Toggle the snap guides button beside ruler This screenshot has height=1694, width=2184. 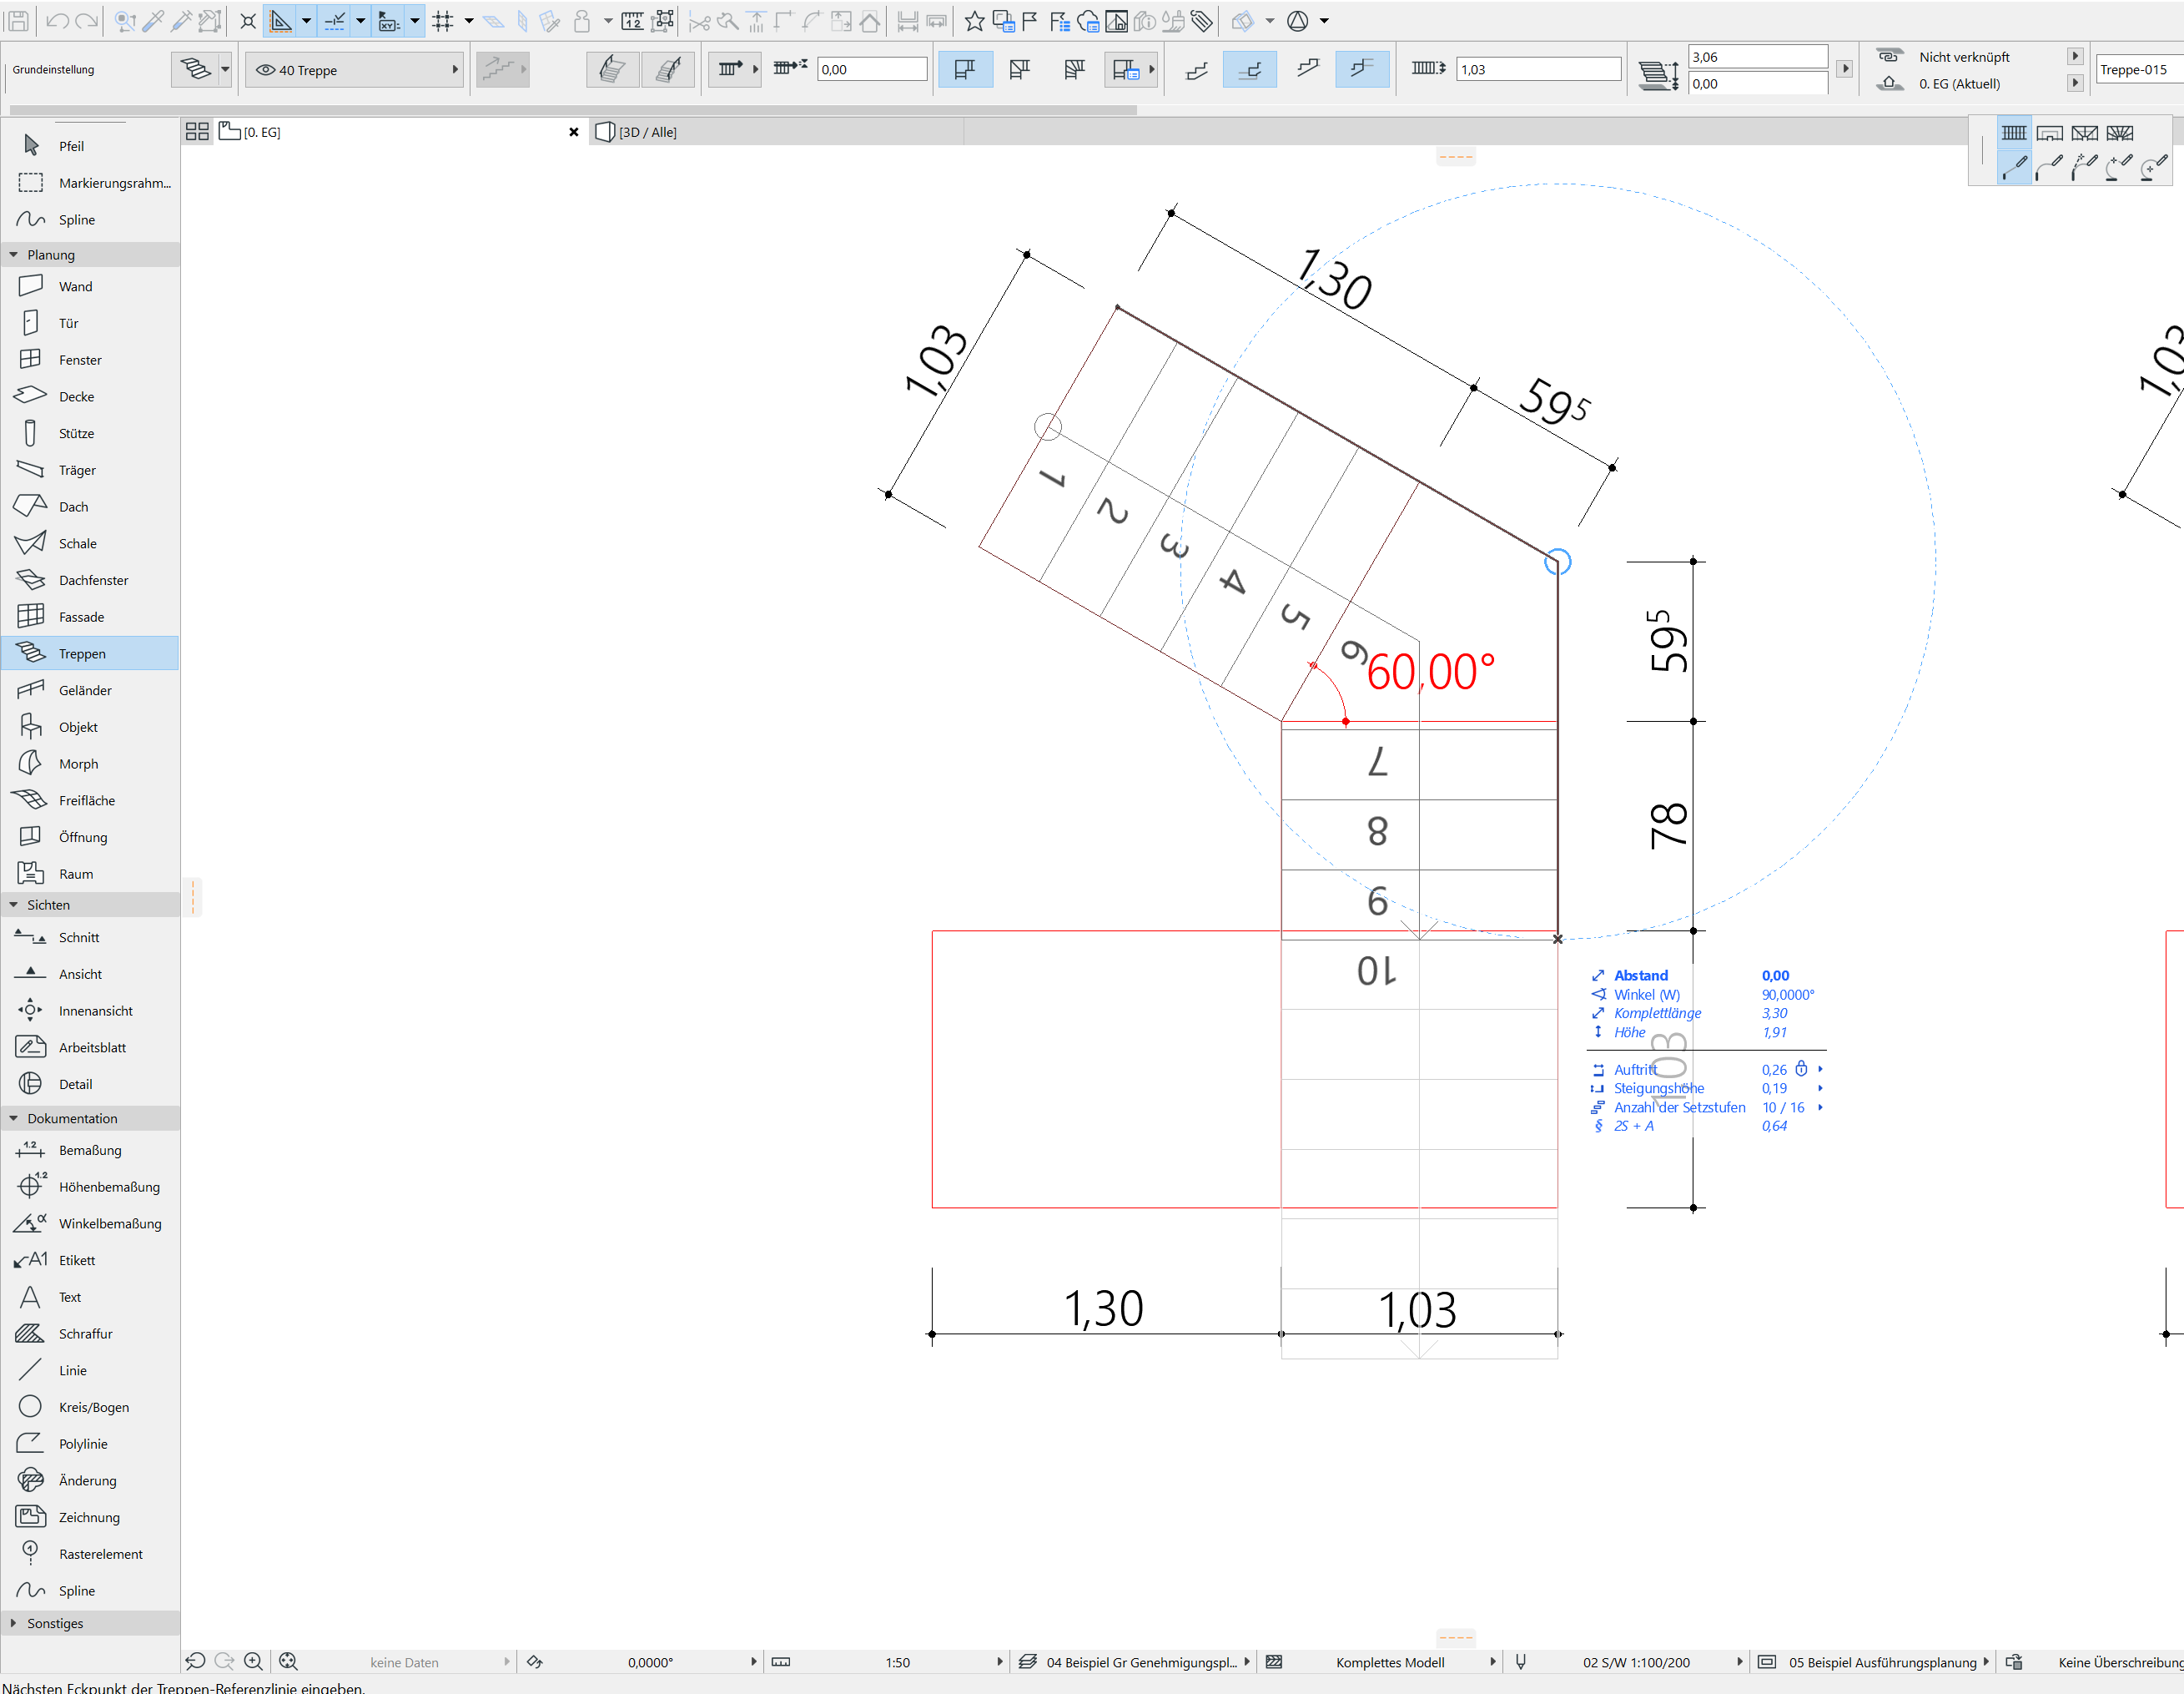coord(335,20)
